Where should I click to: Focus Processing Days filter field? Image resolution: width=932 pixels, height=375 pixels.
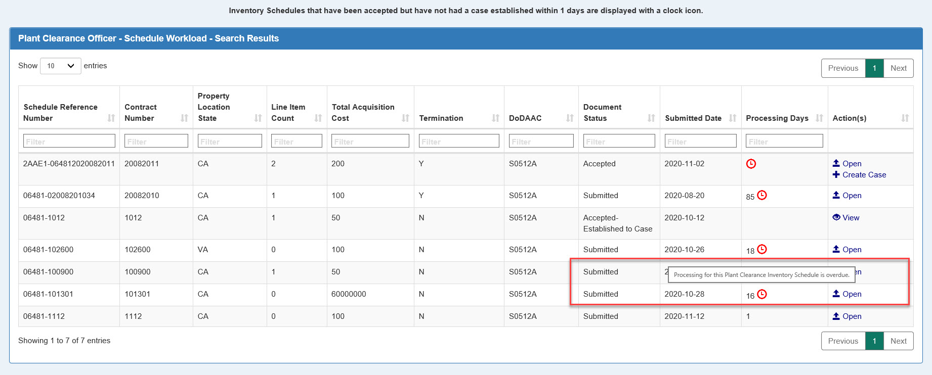pyautogui.click(x=785, y=141)
